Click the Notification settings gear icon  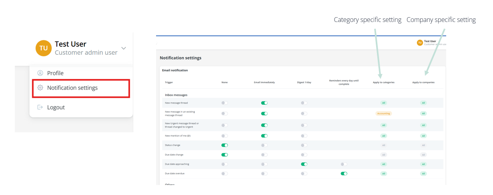tap(40, 88)
